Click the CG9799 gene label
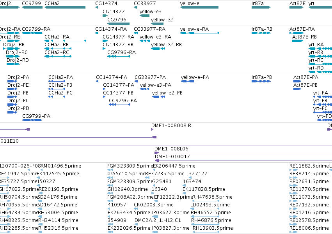This screenshot has width=332, height=234. 31,3
